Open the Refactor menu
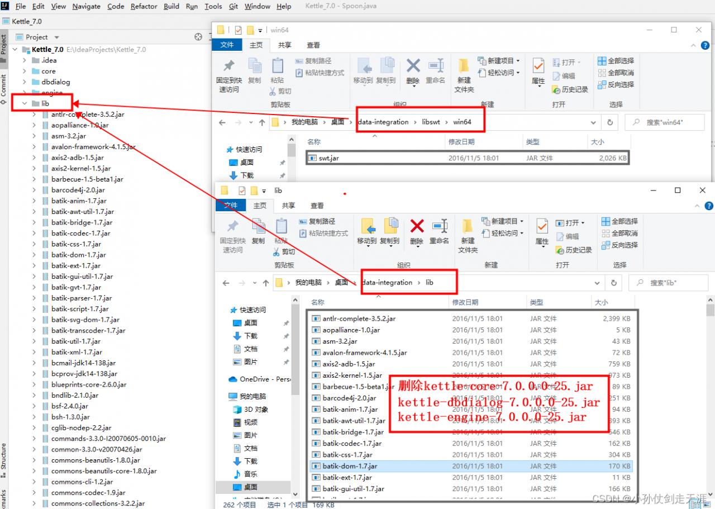This screenshot has width=715, height=509. coord(144,6)
